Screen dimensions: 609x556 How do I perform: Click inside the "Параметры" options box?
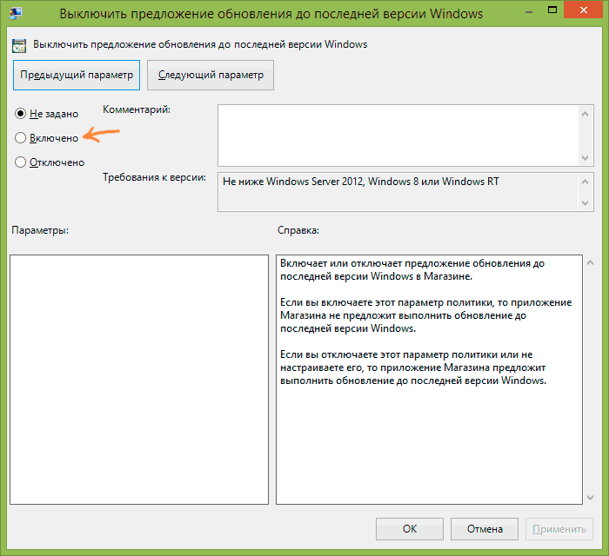click(x=139, y=380)
